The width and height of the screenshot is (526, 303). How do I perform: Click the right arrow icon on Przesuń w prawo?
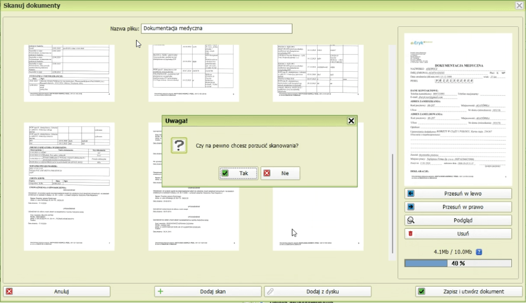point(411,207)
